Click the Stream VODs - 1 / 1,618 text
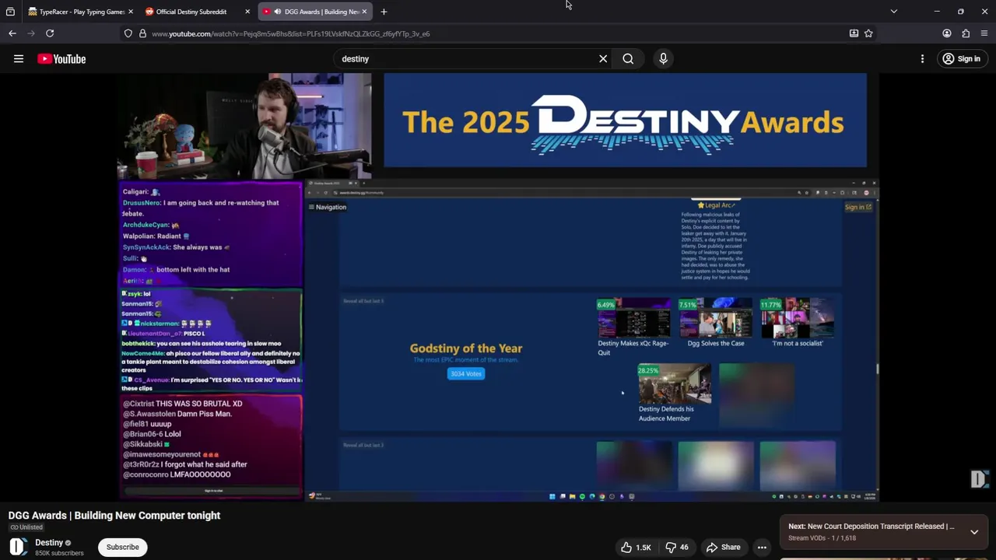The image size is (996, 560). click(x=822, y=538)
